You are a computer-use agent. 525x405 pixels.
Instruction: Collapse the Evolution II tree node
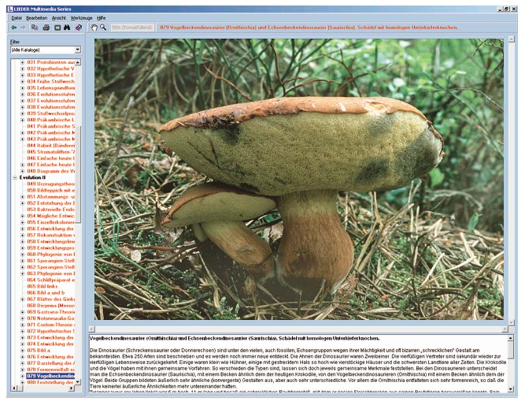(15, 177)
